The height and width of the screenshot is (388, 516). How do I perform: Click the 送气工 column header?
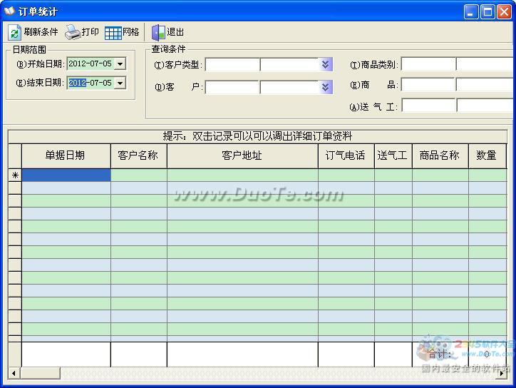[x=393, y=155]
